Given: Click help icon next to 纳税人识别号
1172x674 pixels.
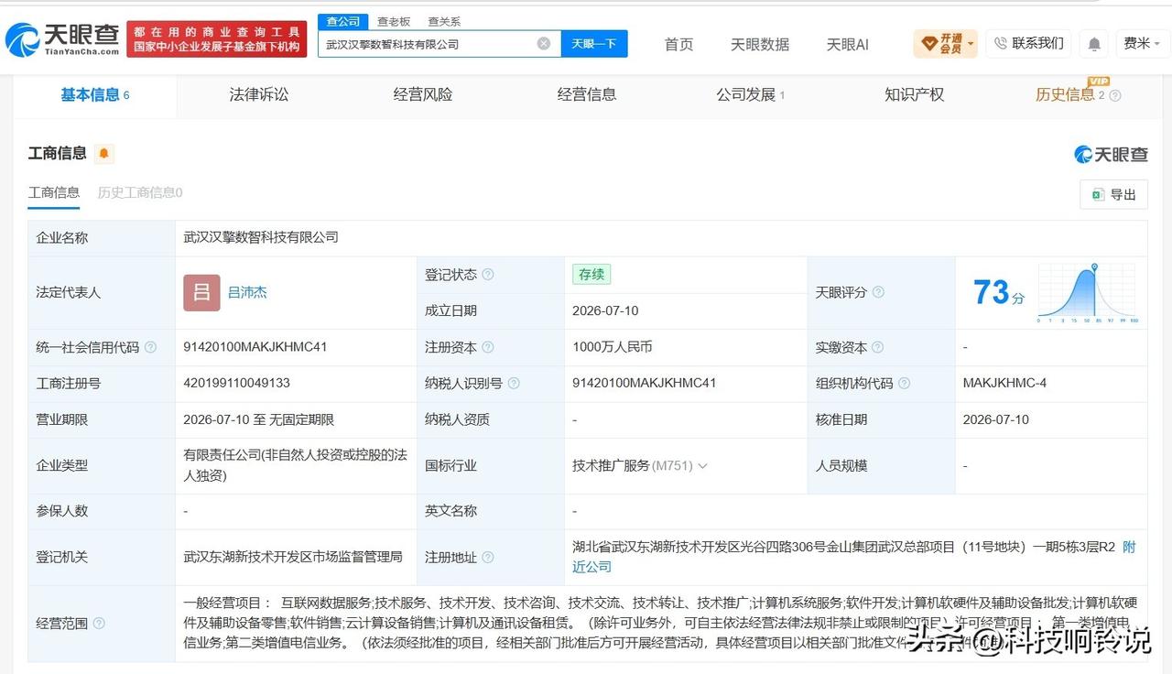Looking at the screenshot, I should coord(514,384).
